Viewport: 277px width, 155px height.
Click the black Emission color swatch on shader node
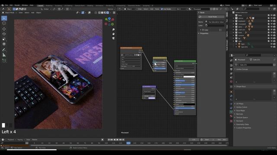(x=189, y=104)
